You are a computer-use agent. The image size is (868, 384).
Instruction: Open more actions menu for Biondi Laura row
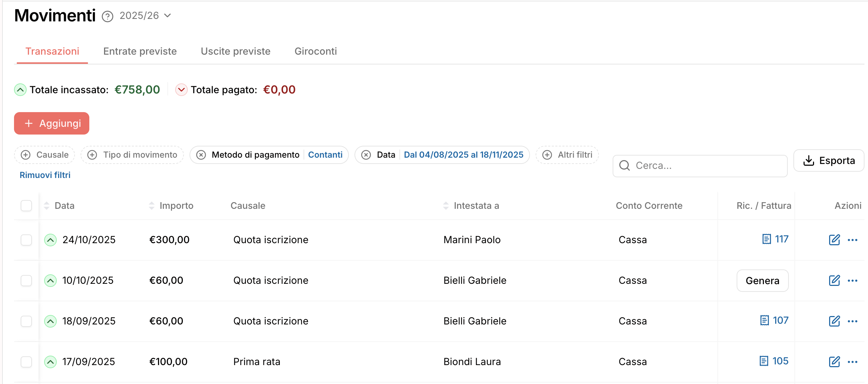pos(852,362)
